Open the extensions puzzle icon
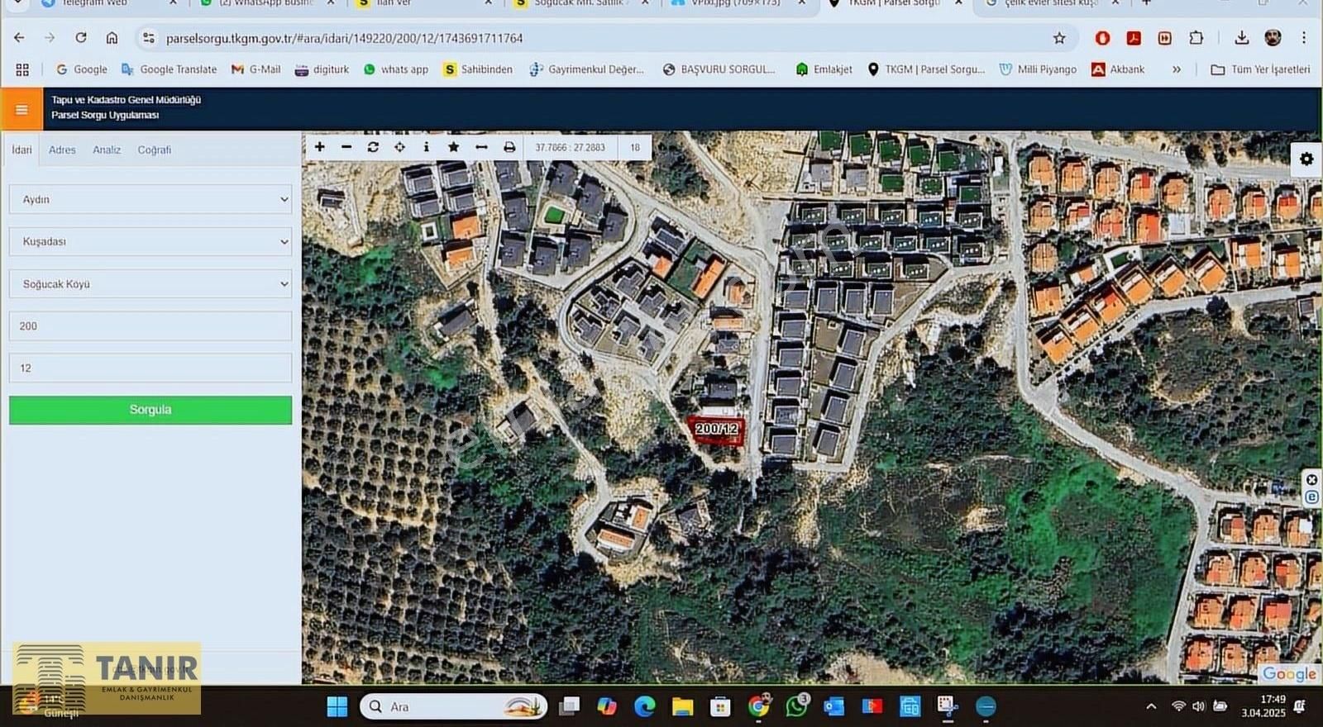 click(x=1196, y=38)
